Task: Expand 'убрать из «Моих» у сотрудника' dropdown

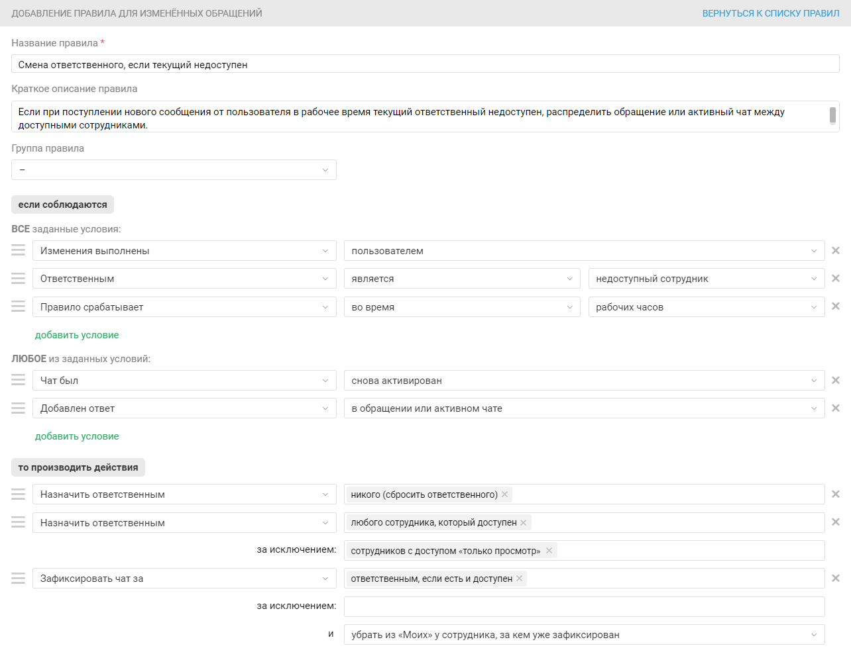Action: (584, 635)
